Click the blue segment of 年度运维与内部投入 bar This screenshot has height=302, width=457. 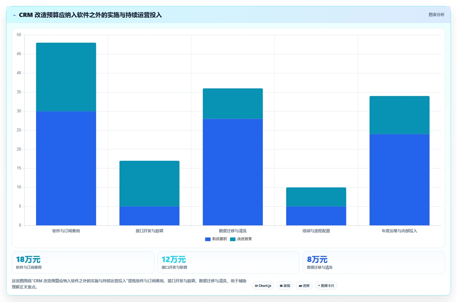[x=400, y=180]
